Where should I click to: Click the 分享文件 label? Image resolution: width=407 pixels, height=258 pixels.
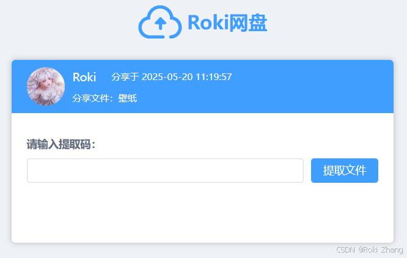90,98
